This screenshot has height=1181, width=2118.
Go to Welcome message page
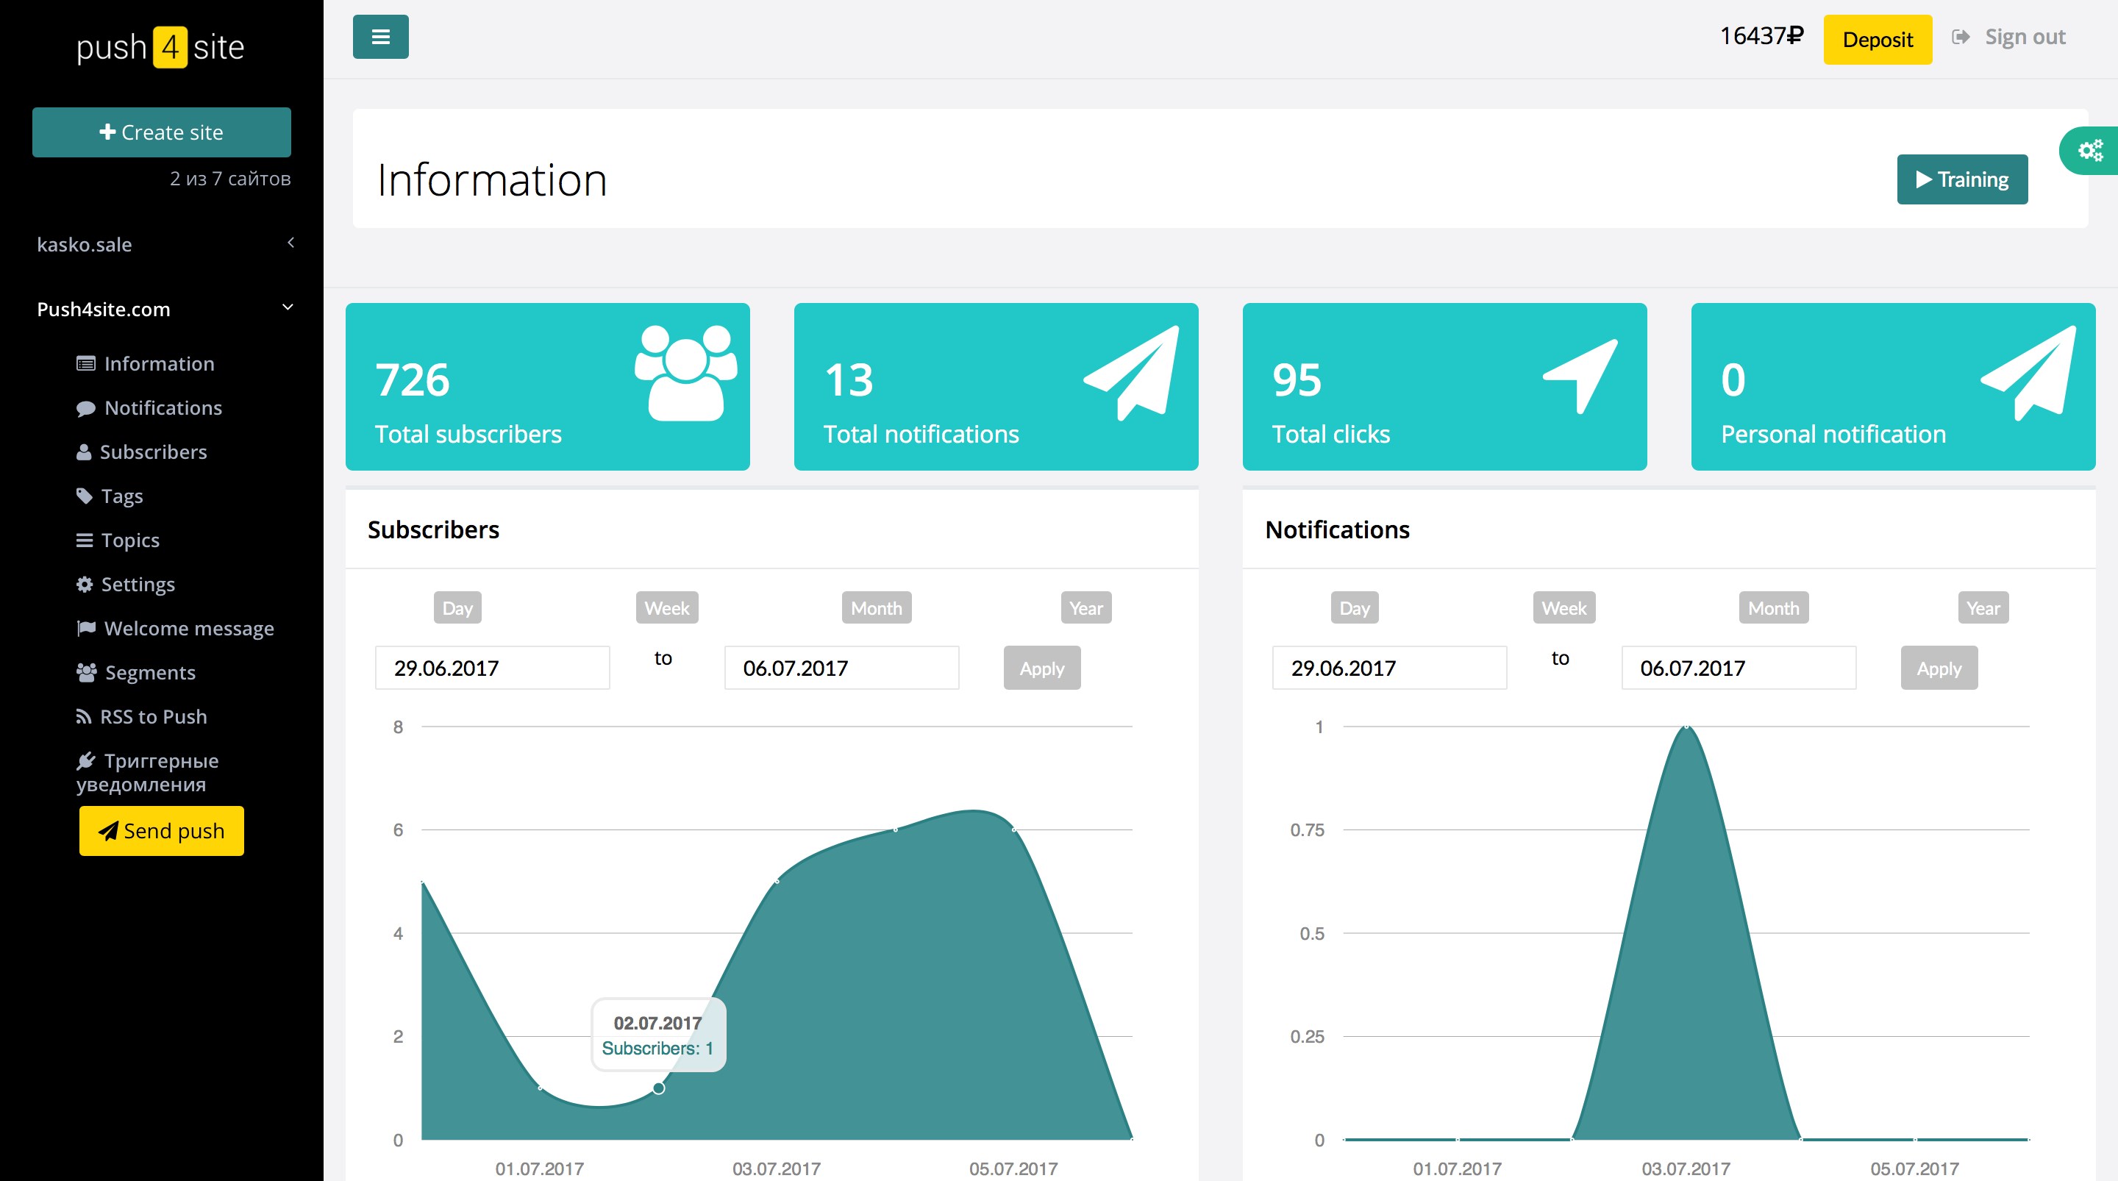coord(188,628)
